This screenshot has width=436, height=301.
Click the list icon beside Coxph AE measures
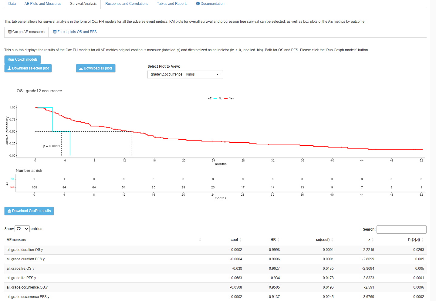(9, 32)
